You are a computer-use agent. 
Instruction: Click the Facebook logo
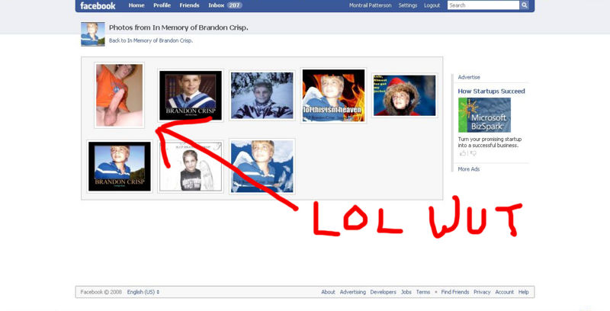click(x=98, y=5)
